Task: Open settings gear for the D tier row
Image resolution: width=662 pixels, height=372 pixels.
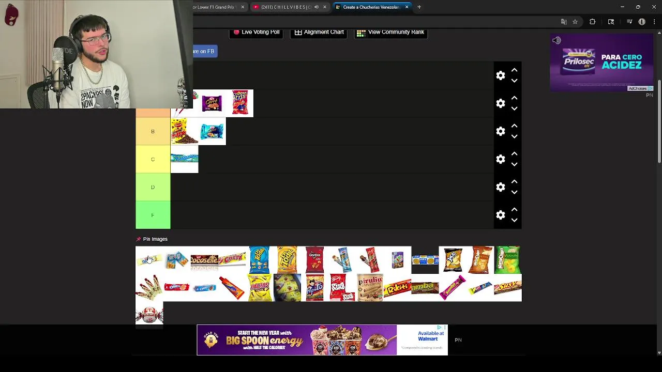Action: pyautogui.click(x=501, y=187)
